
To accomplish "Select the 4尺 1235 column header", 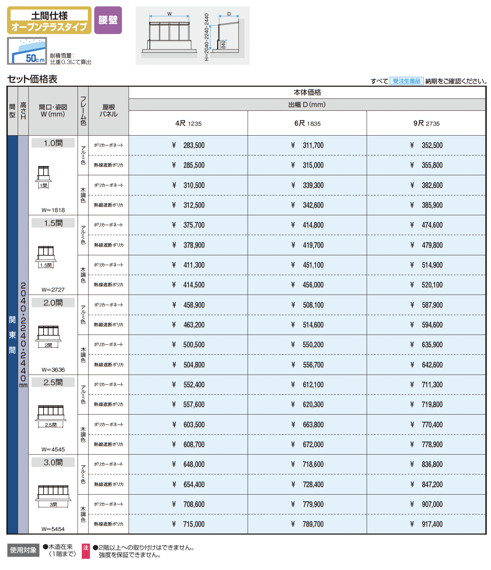I will (188, 123).
